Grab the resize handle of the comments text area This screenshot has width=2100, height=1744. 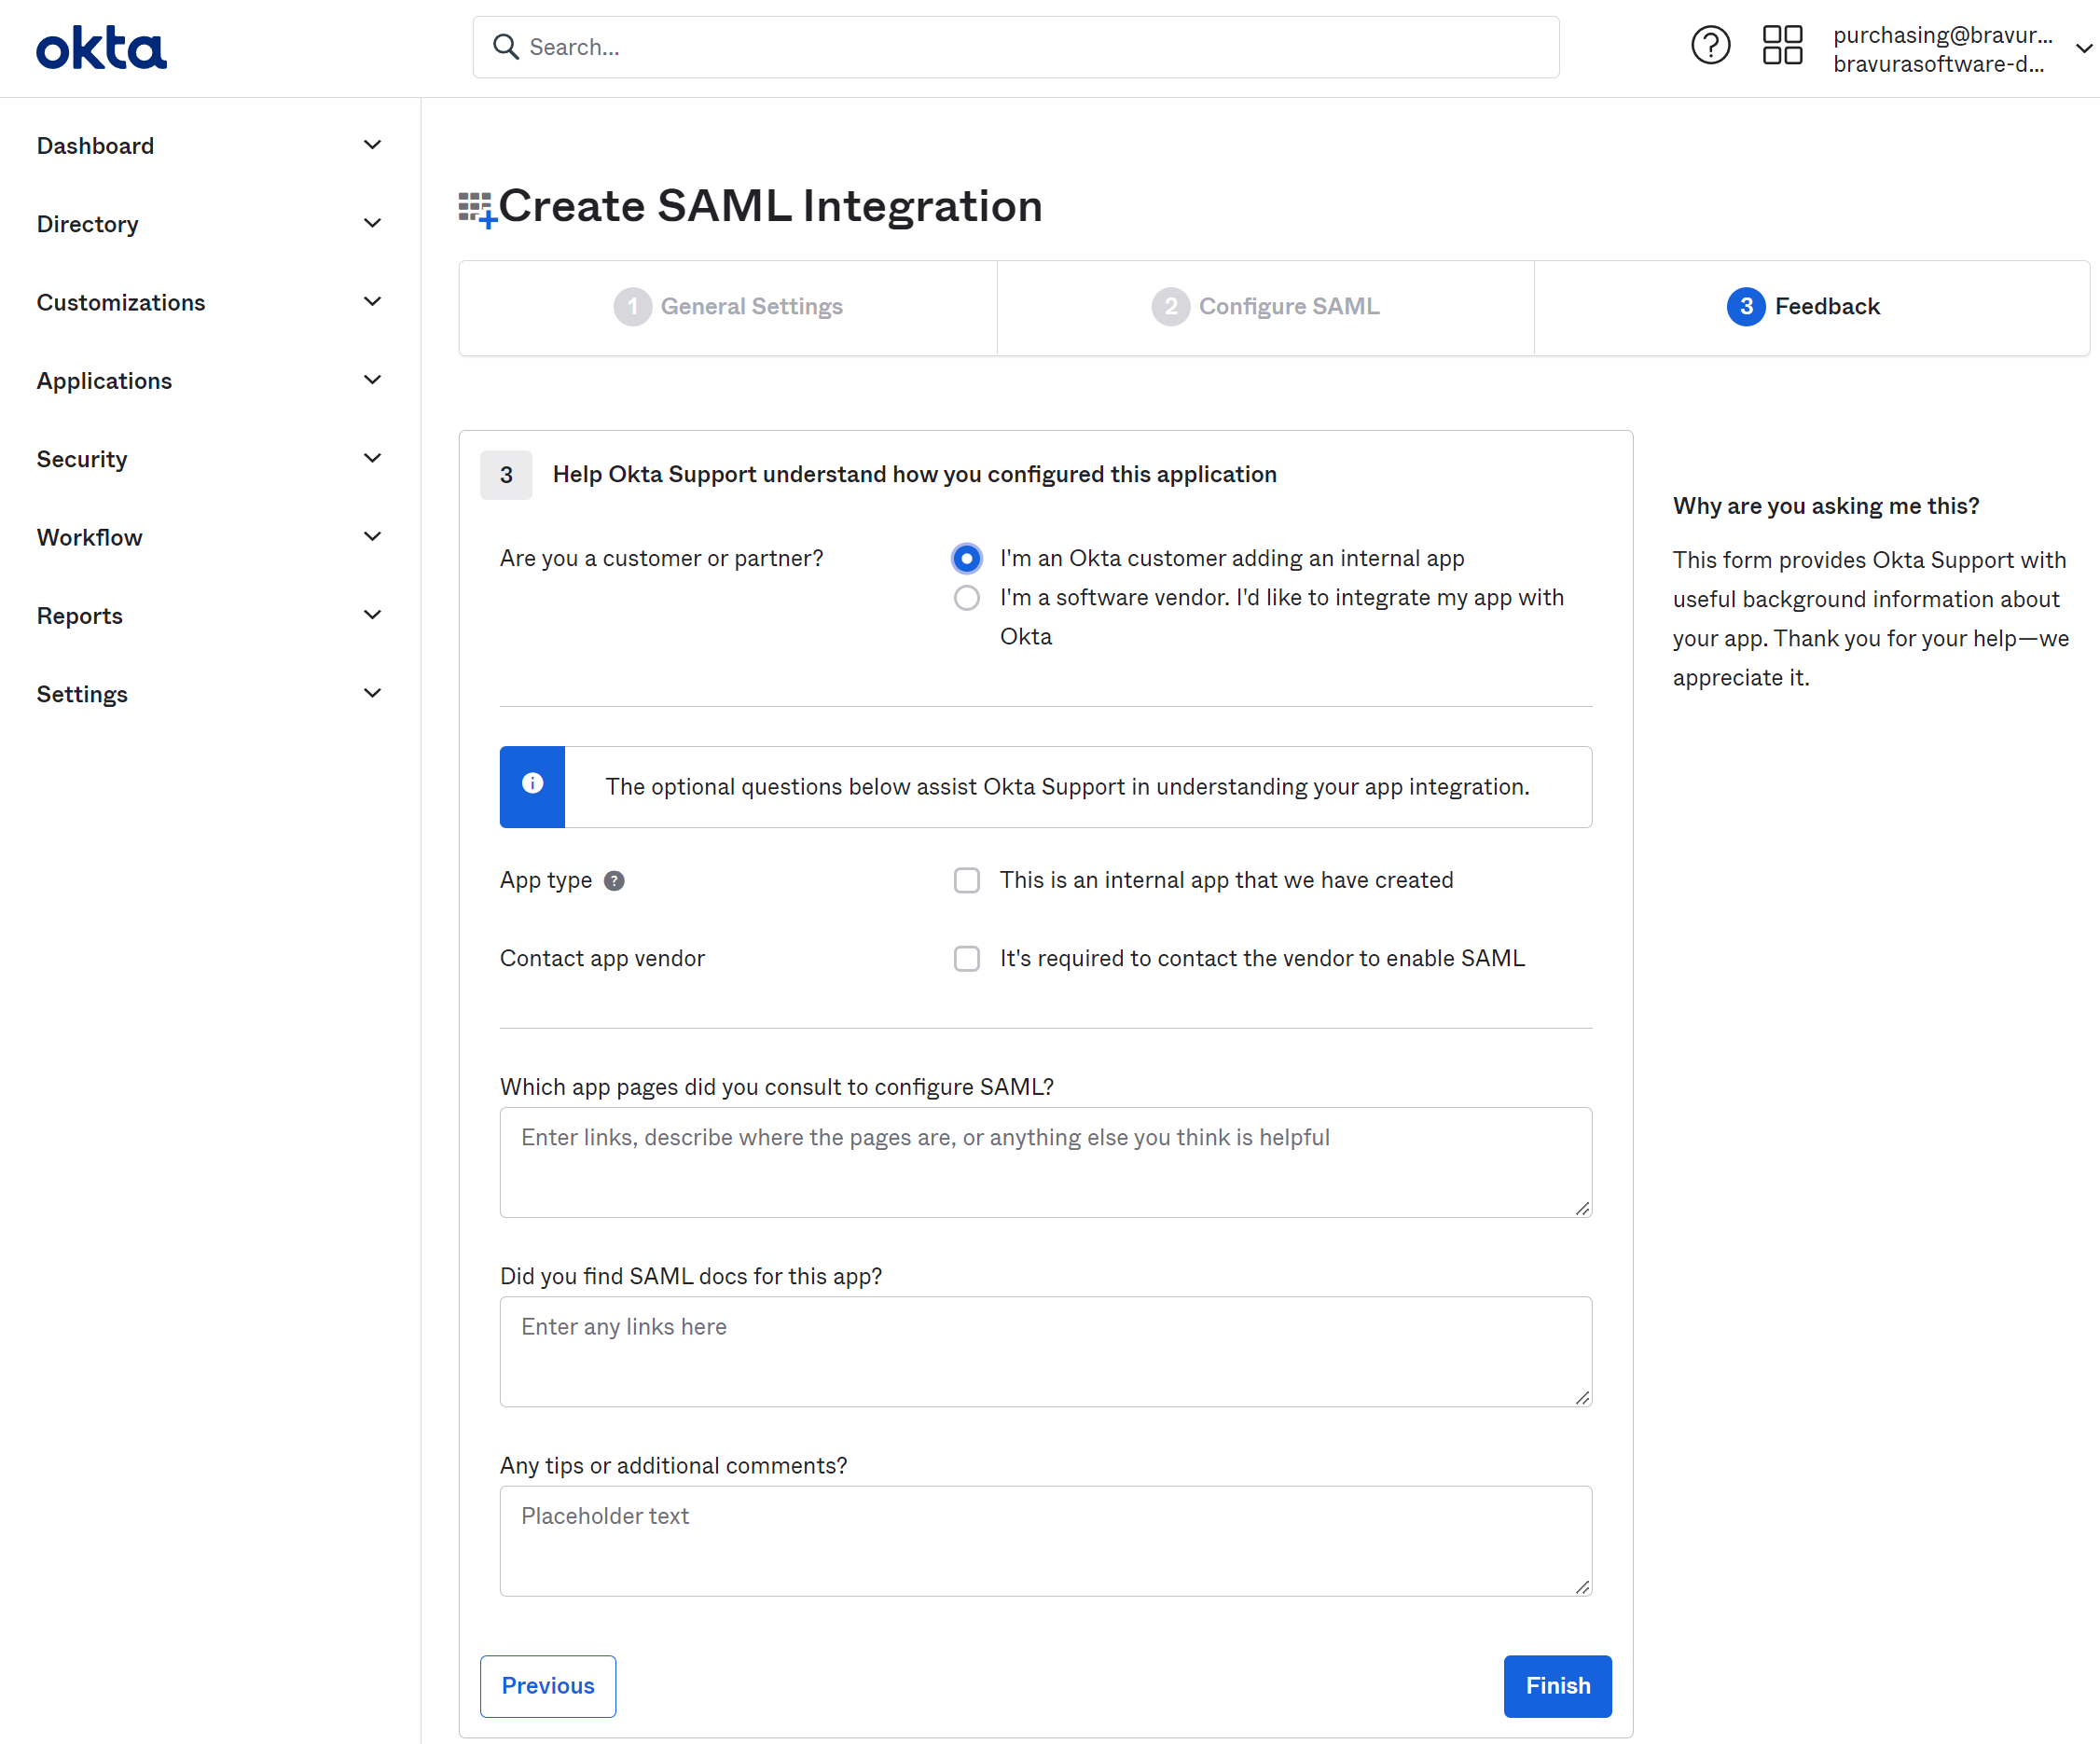coord(1582,1587)
